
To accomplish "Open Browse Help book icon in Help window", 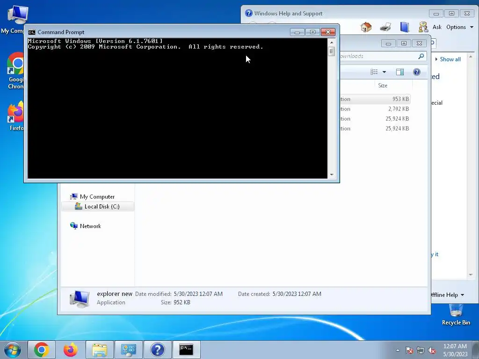I will point(405,27).
